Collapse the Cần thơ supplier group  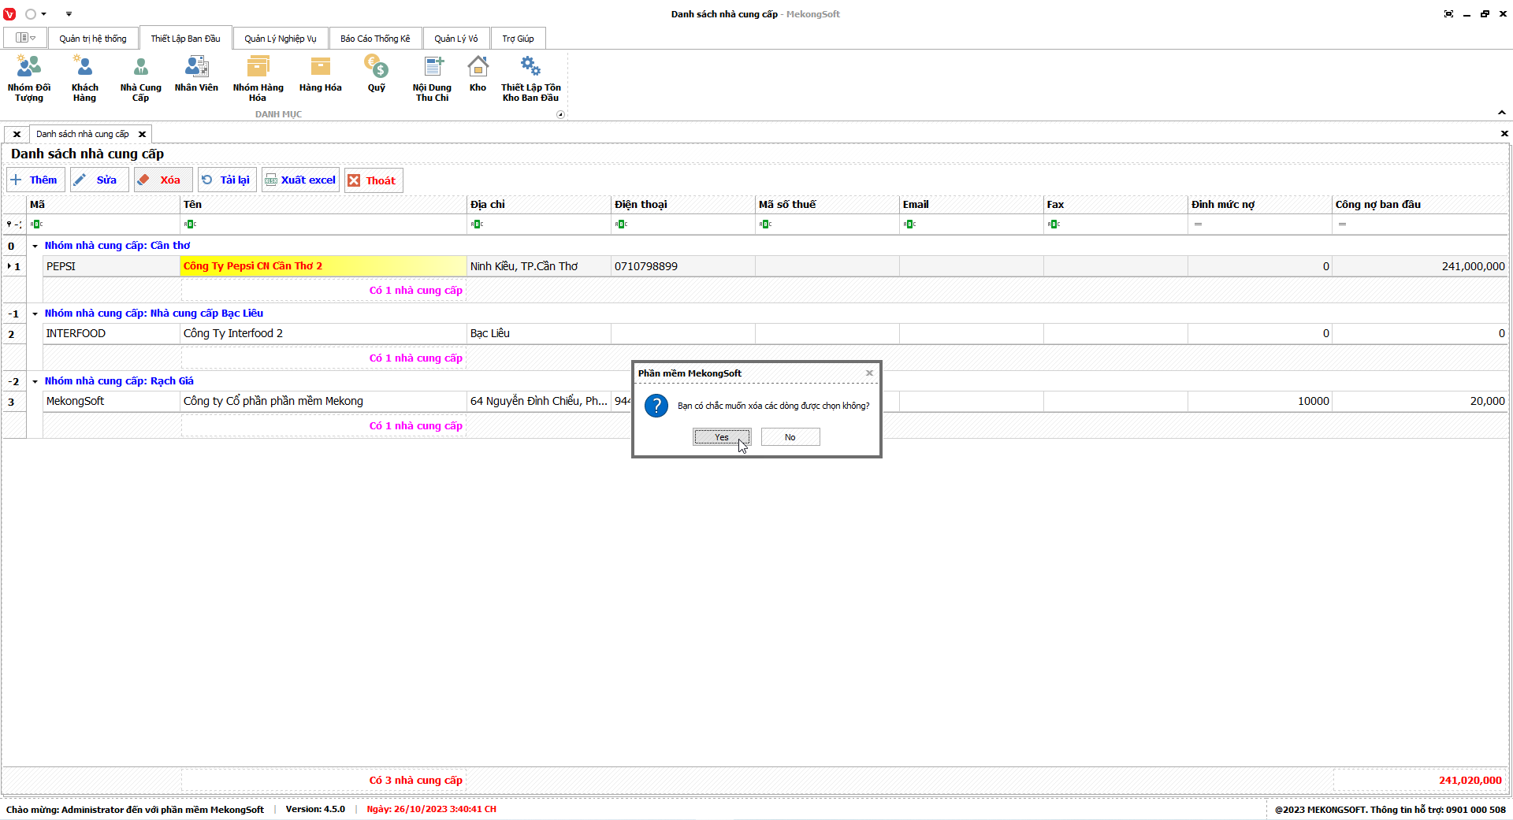(x=35, y=246)
